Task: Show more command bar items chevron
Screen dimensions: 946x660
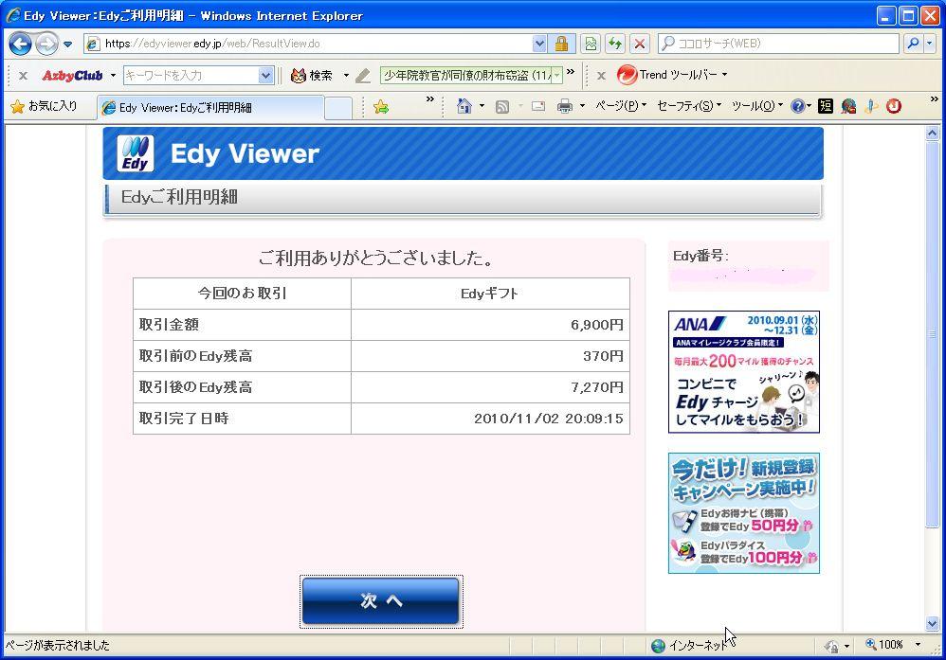Action: click(934, 99)
